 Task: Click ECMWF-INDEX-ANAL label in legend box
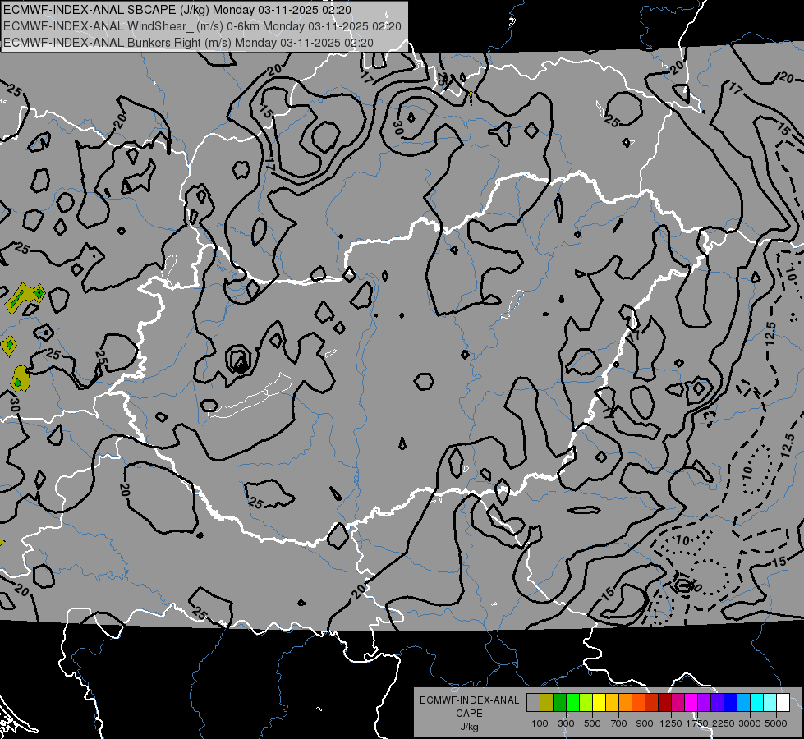(x=469, y=700)
